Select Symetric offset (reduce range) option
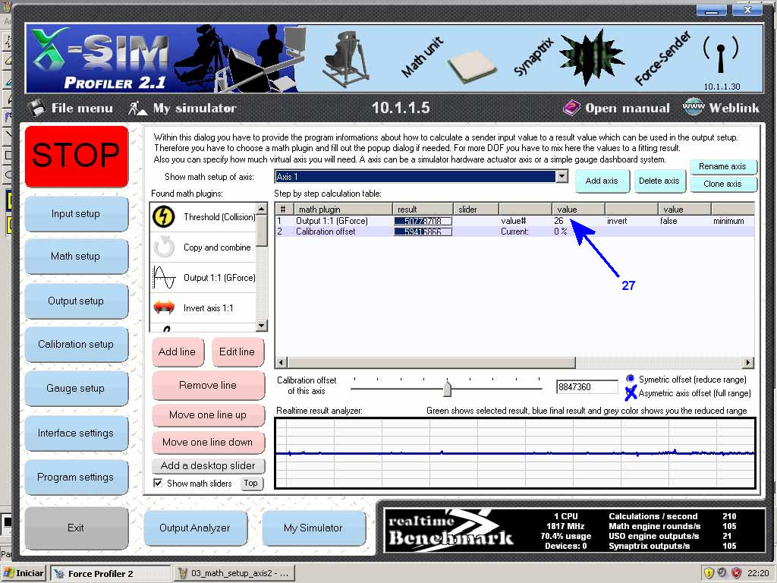Screen dimensions: 777x583 coord(631,379)
